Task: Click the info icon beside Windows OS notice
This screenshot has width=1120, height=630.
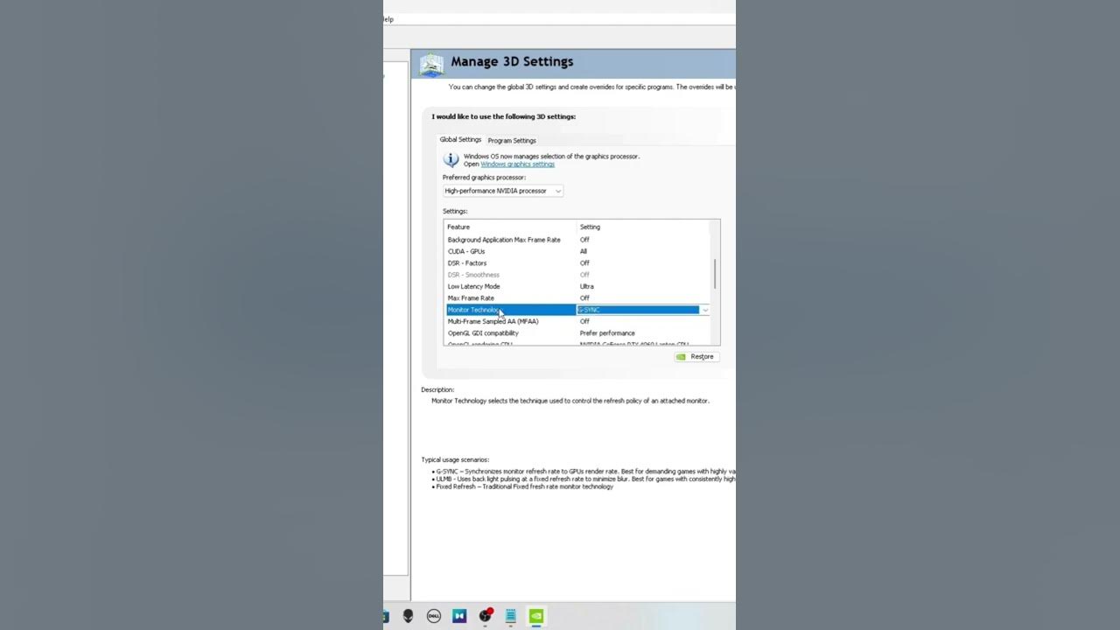Action: click(x=451, y=160)
